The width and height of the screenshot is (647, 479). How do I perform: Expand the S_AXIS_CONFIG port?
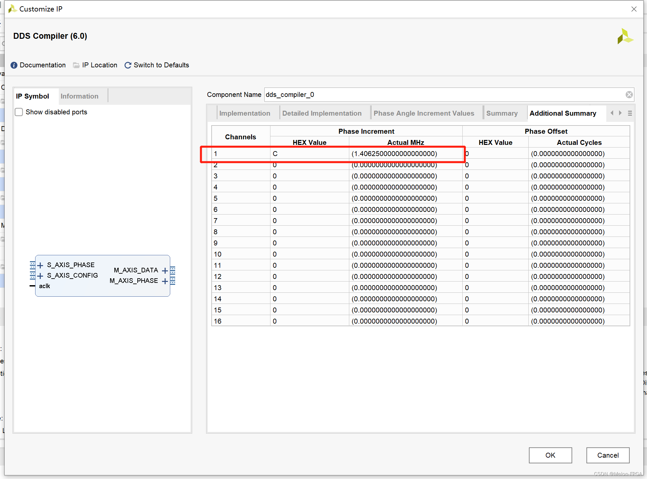40,275
